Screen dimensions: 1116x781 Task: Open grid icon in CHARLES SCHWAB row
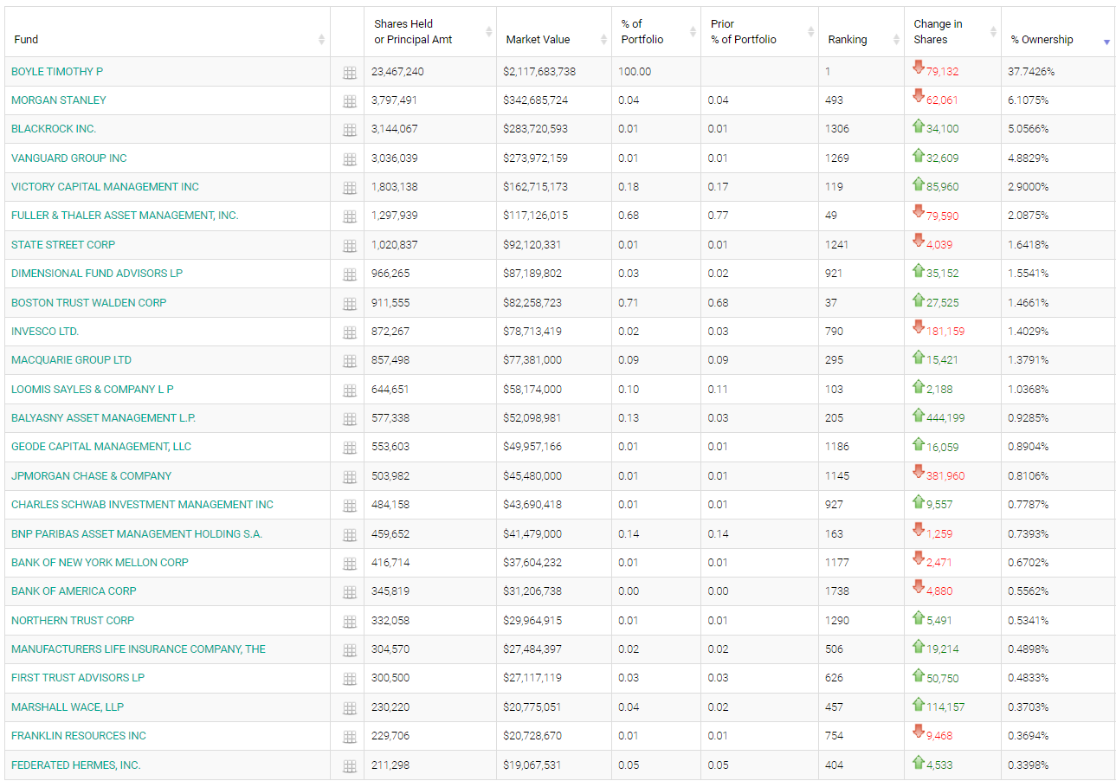[x=350, y=506]
